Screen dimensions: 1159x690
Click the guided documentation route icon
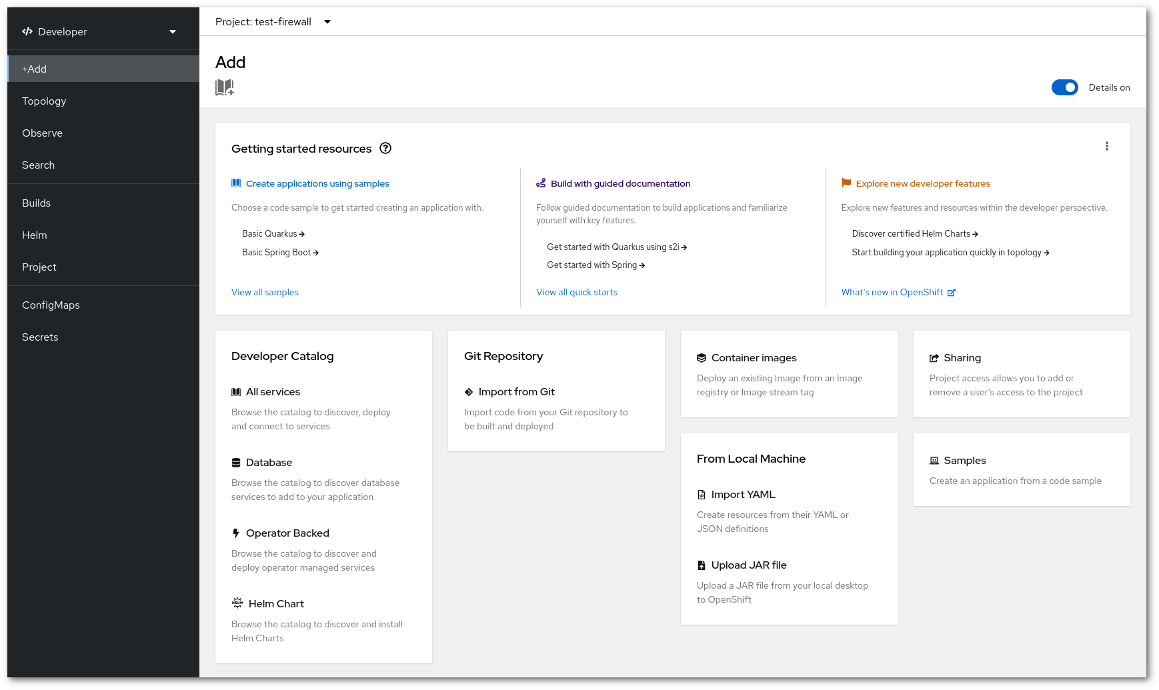pyautogui.click(x=541, y=183)
